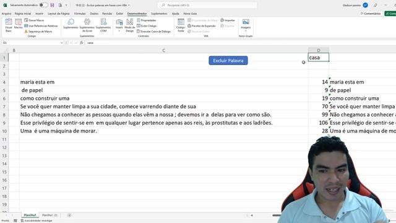Toggle Usar Referências Relativas

(41, 26)
